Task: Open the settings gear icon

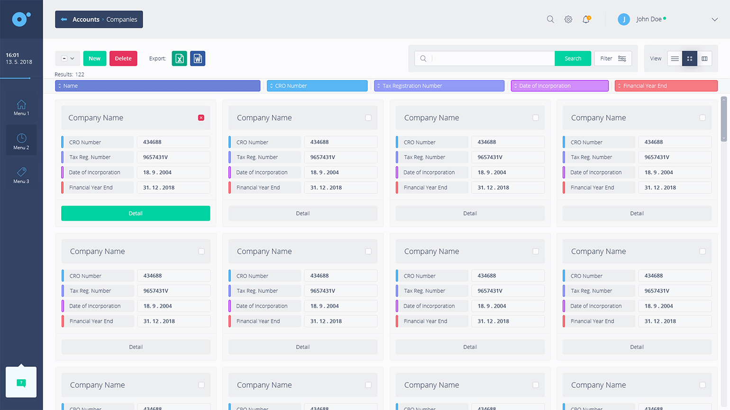Action: click(568, 19)
